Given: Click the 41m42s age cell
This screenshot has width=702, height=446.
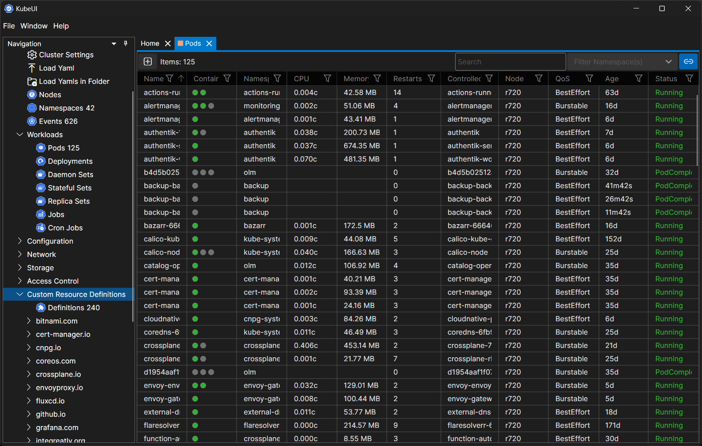Looking at the screenshot, I should pos(619,186).
